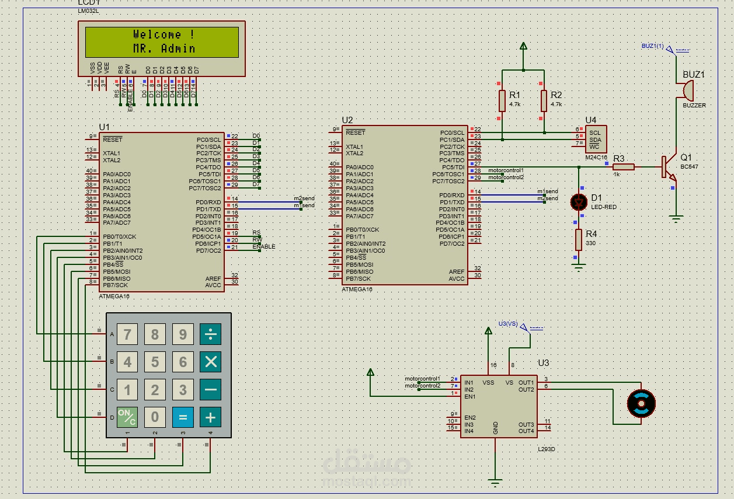This screenshot has height=499, width=734.
Task: Click the power terminal above R1 and R2
Action: [x=523, y=47]
